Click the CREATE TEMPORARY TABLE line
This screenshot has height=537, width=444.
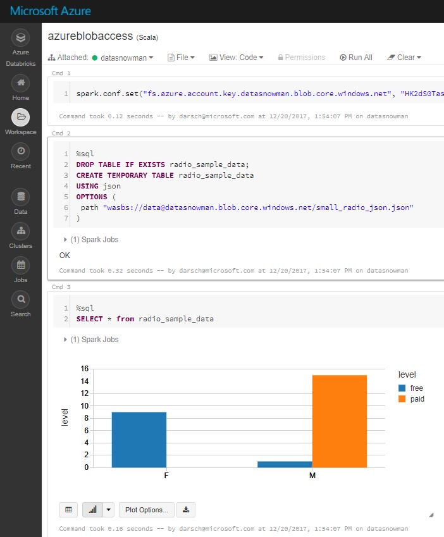[165, 175]
